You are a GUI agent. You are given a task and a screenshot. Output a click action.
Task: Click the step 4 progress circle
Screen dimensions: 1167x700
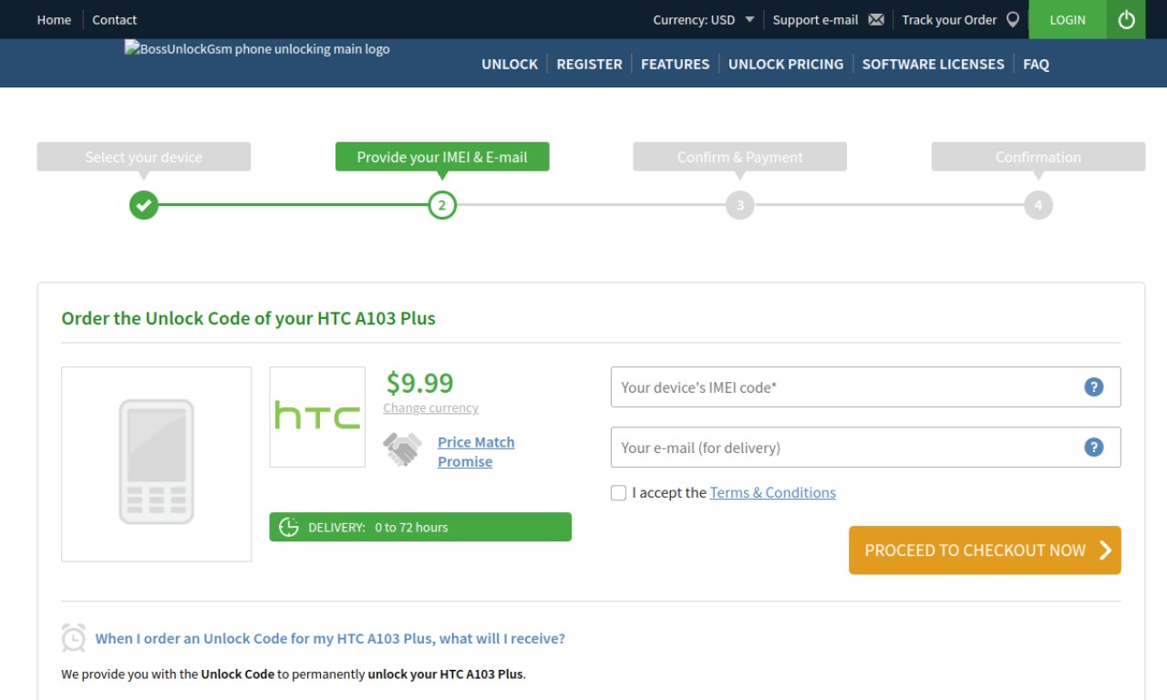coord(1038,205)
